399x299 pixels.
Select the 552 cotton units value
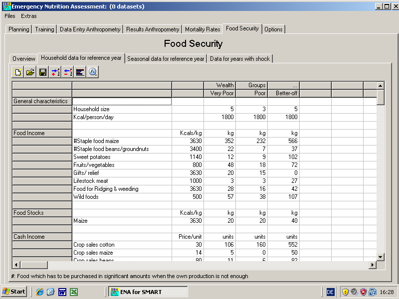(x=283, y=245)
